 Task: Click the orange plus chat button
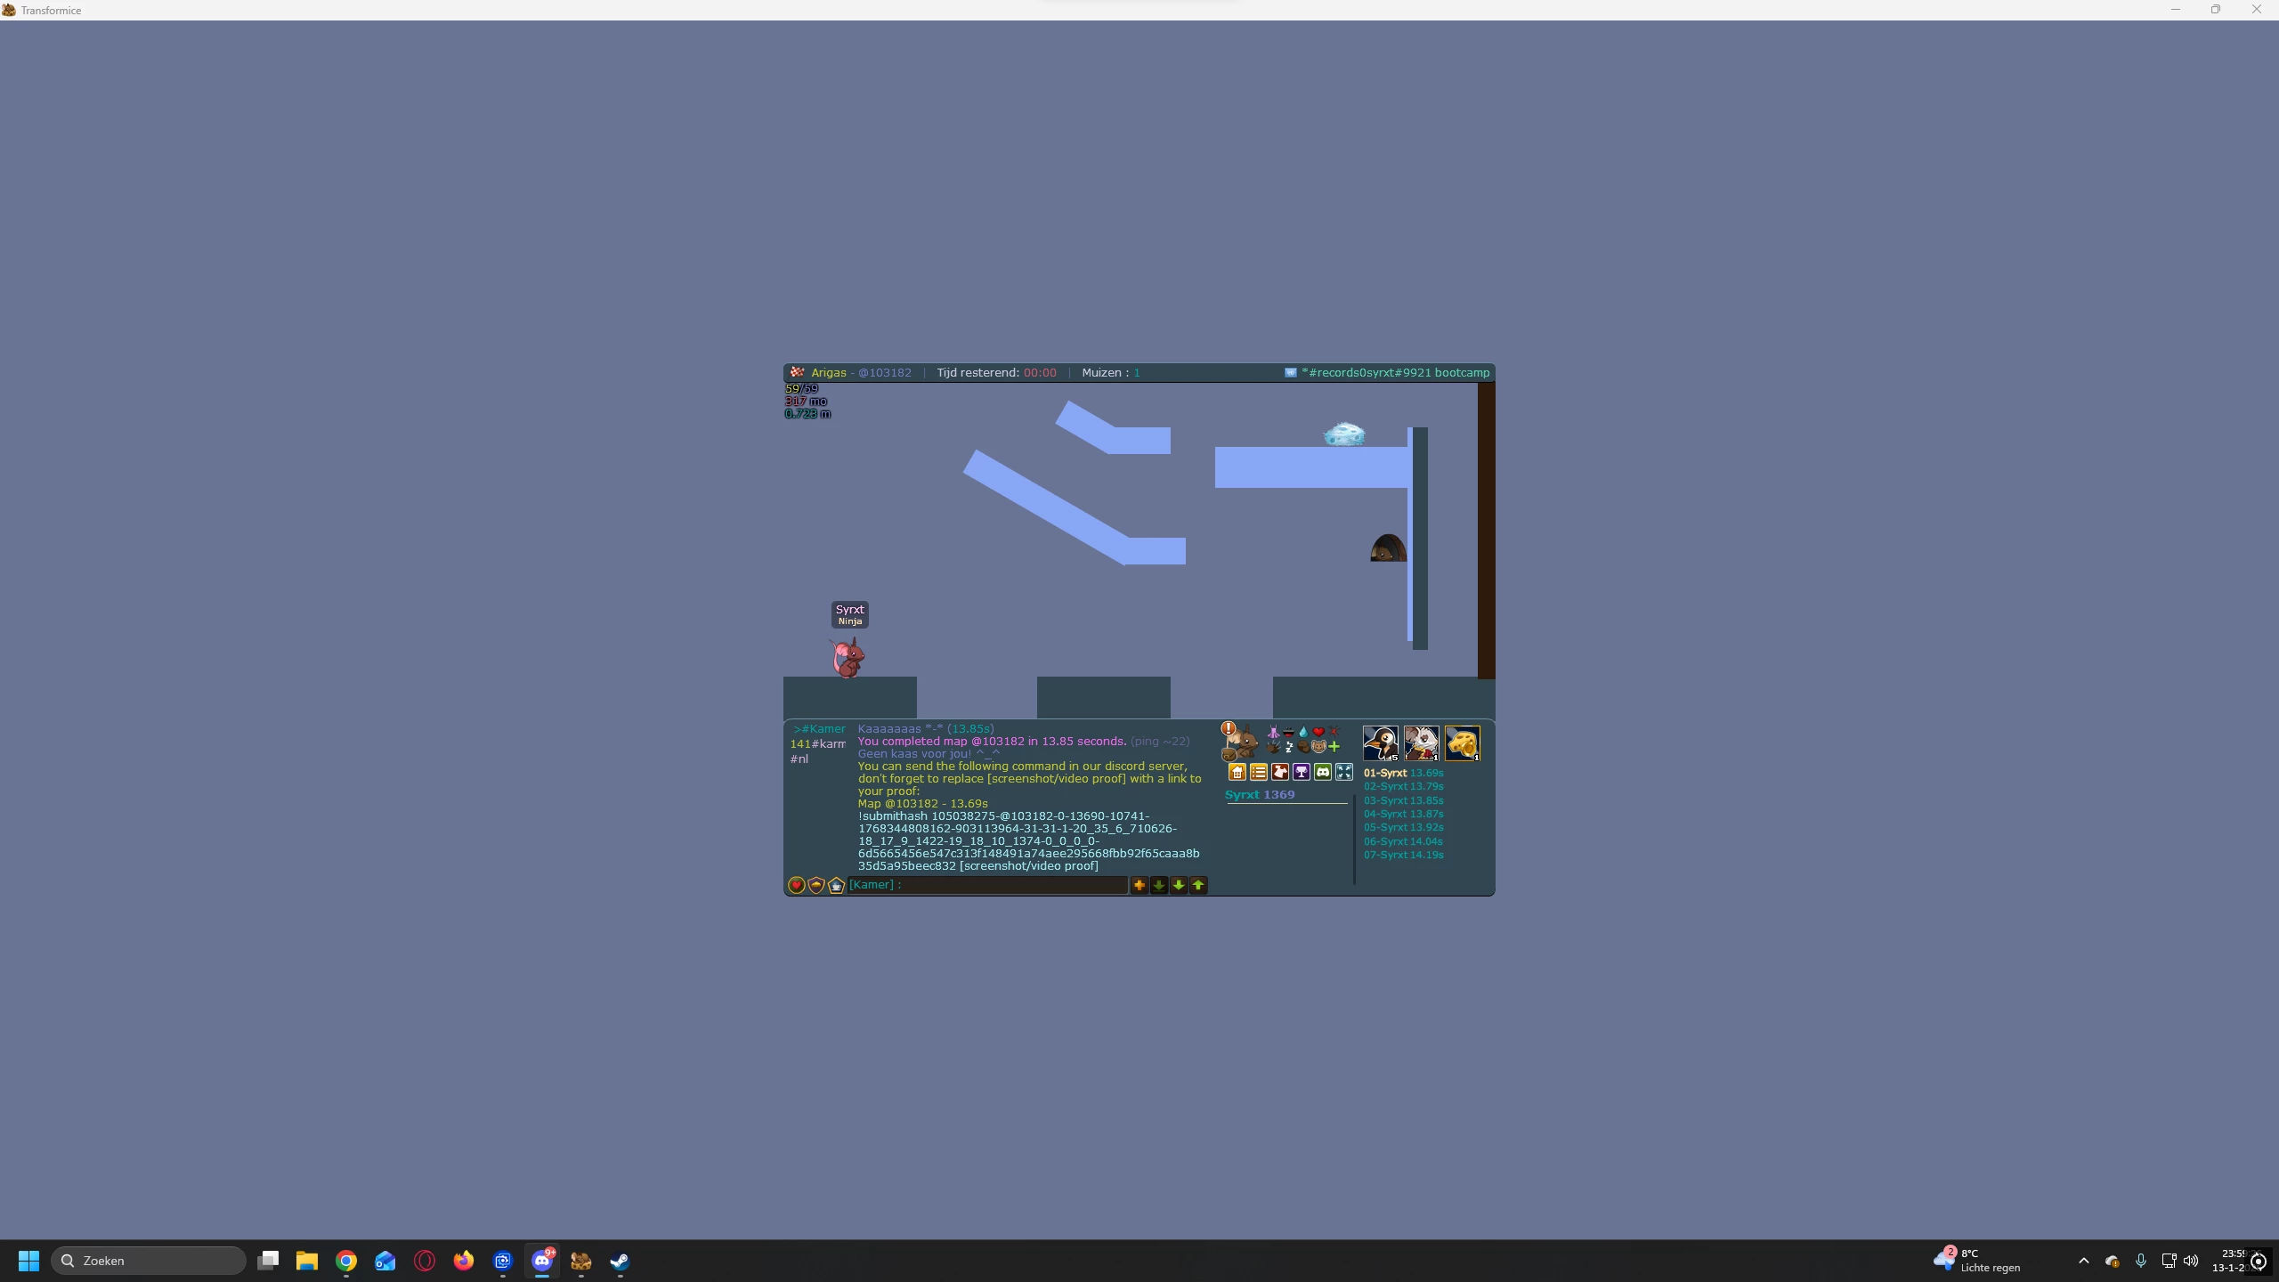1139,885
